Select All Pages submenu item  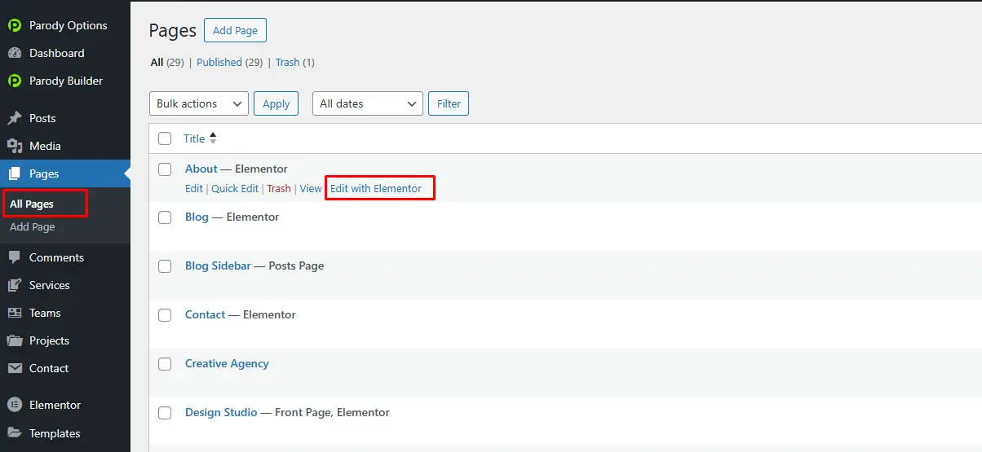32,204
